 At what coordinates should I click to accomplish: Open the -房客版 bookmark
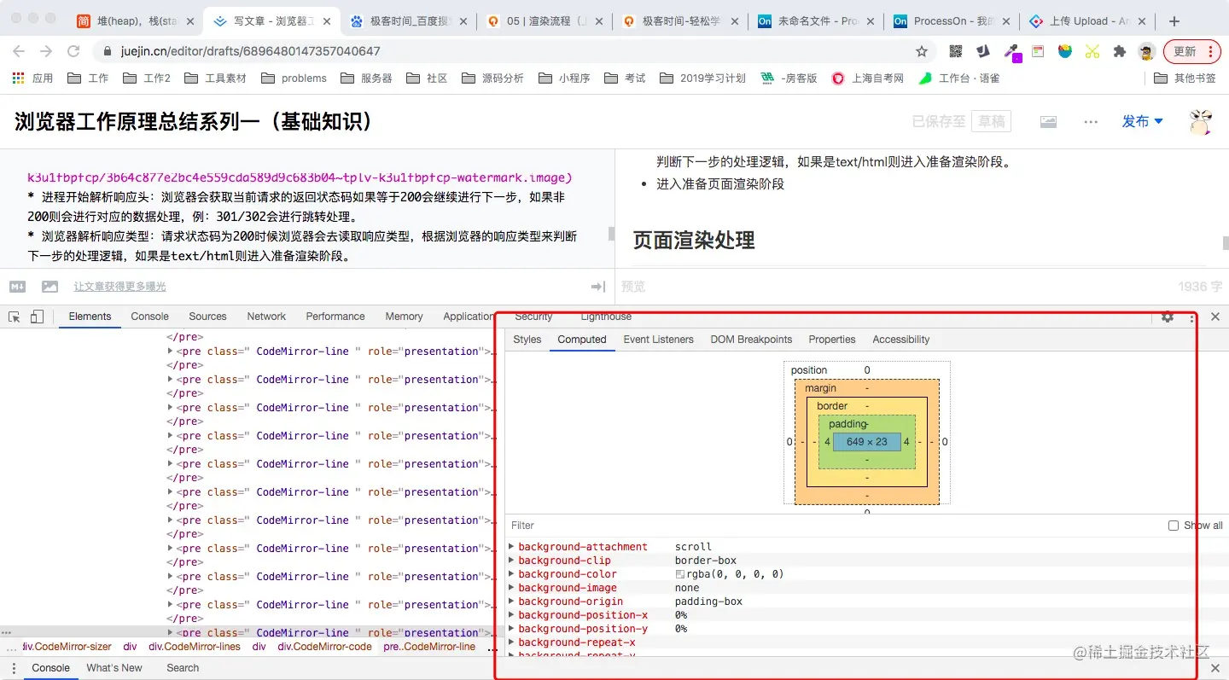[789, 78]
